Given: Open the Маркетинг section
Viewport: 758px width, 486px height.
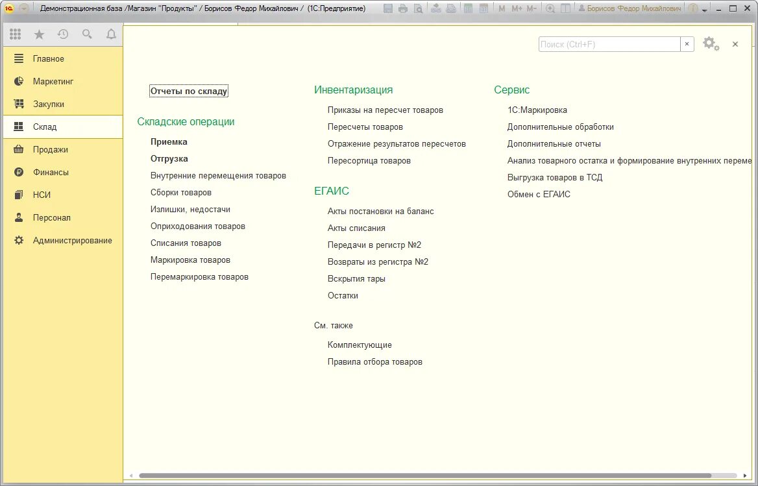Looking at the screenshot, I should tap(63, 81).
